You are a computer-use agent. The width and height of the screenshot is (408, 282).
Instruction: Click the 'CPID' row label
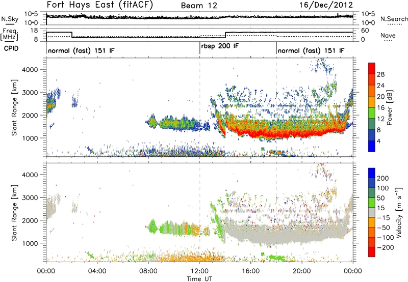[x=11, y=48]
